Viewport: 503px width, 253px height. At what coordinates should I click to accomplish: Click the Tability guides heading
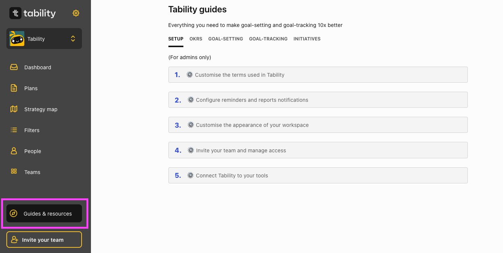197,9
